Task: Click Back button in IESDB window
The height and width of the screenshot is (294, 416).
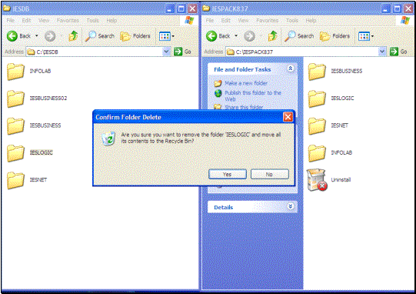Action: (x=19, y=36)
